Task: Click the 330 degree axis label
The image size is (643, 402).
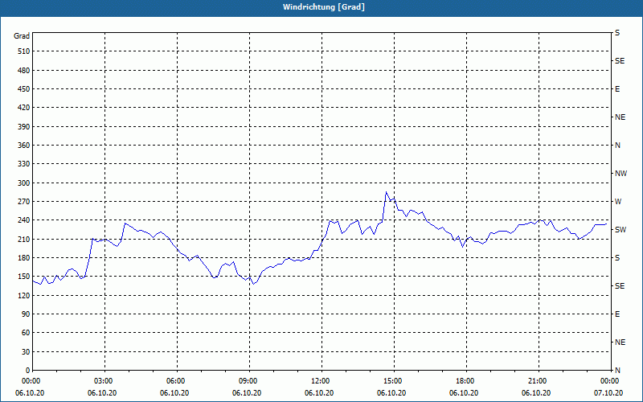Action: click(24, 164)
